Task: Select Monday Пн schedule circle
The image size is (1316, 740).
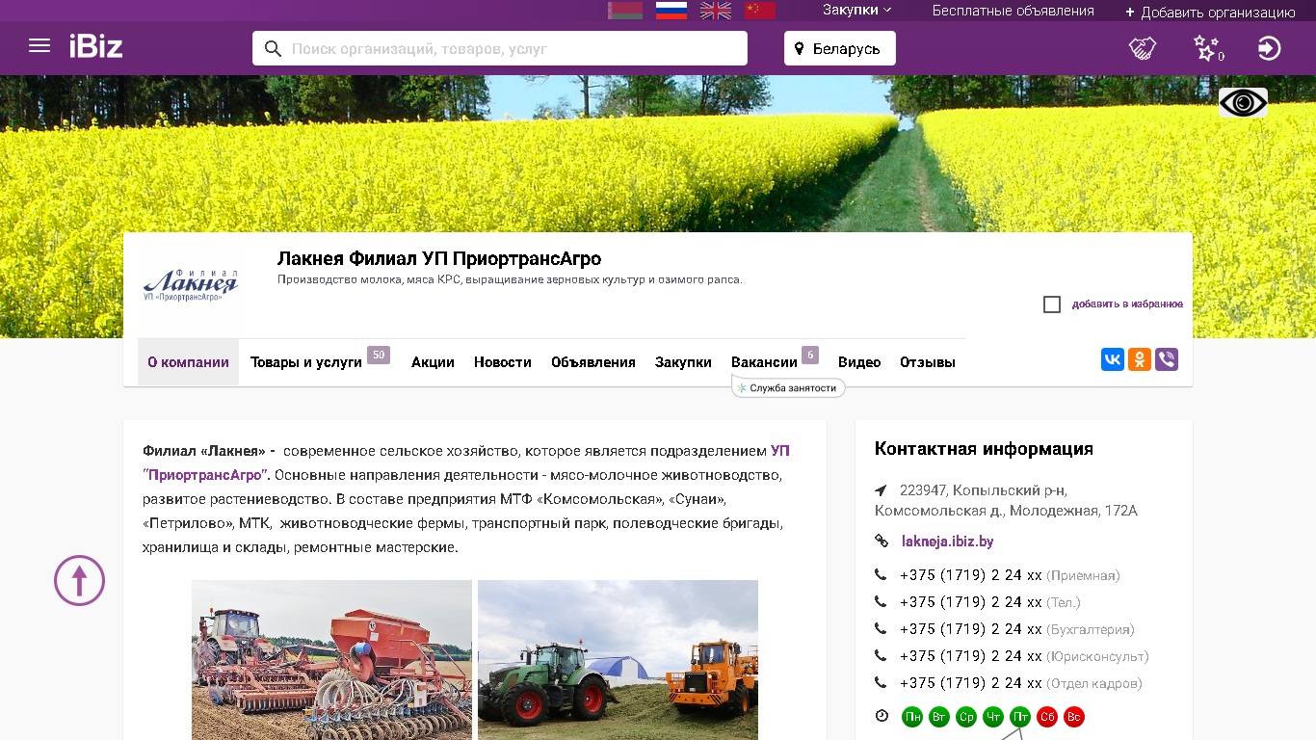Action: pos(912,717)
